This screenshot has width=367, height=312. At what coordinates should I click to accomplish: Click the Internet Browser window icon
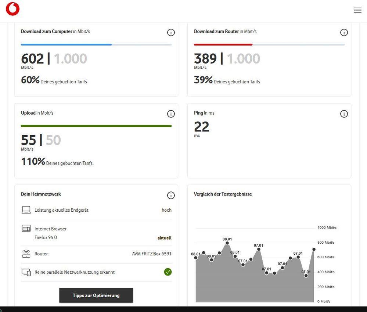[x=26, y=229]
